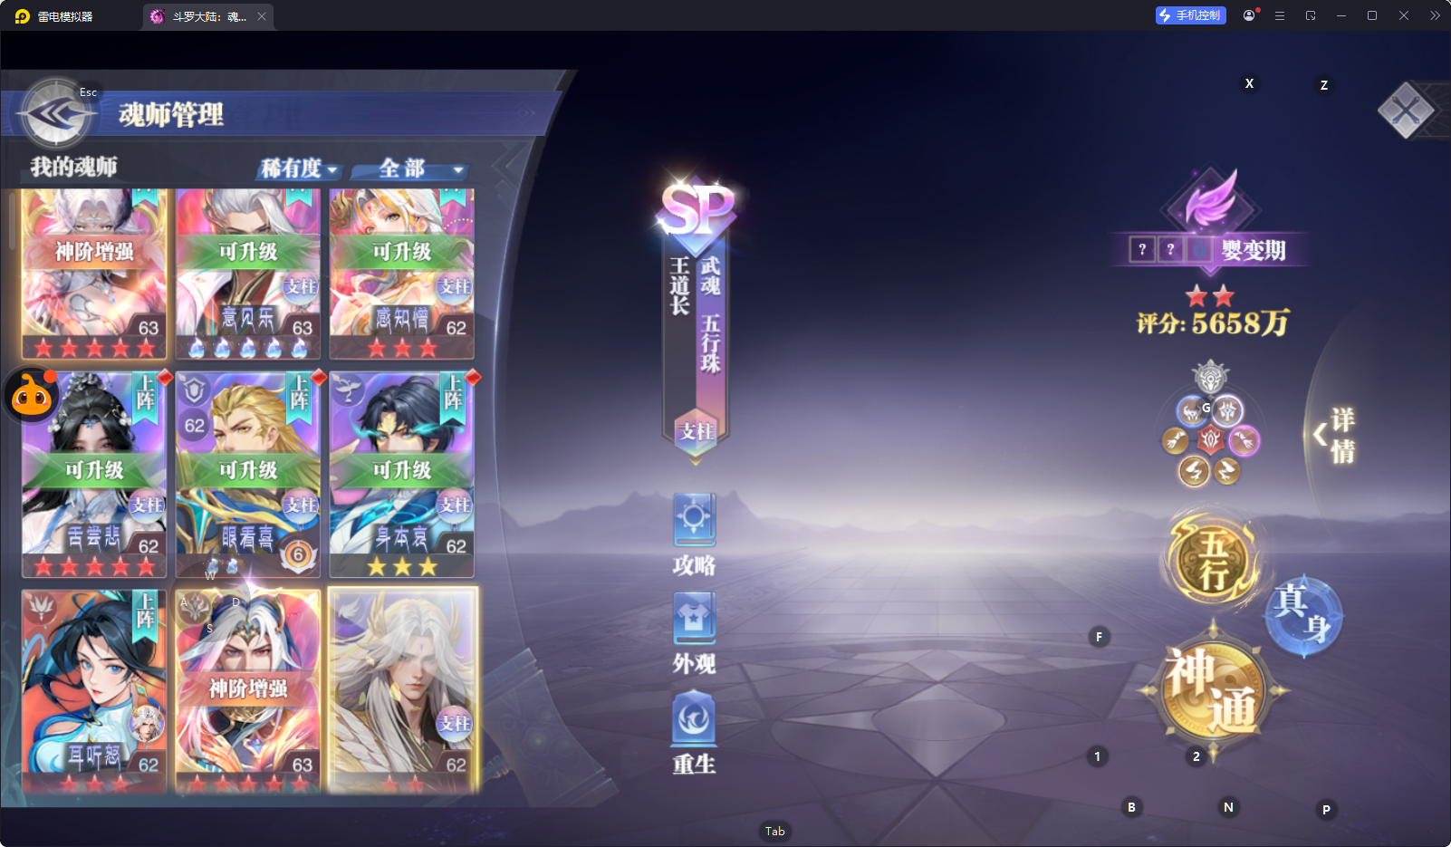Image resolution: width=1451 pixels, height=847 pixels.
Task: Open the 攻略 guide icon
Action: coord(695,535)
